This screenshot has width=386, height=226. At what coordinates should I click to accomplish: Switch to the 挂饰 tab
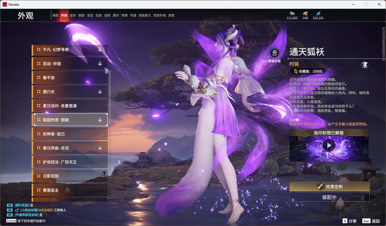pyautogui.click(x=73, y=15)
